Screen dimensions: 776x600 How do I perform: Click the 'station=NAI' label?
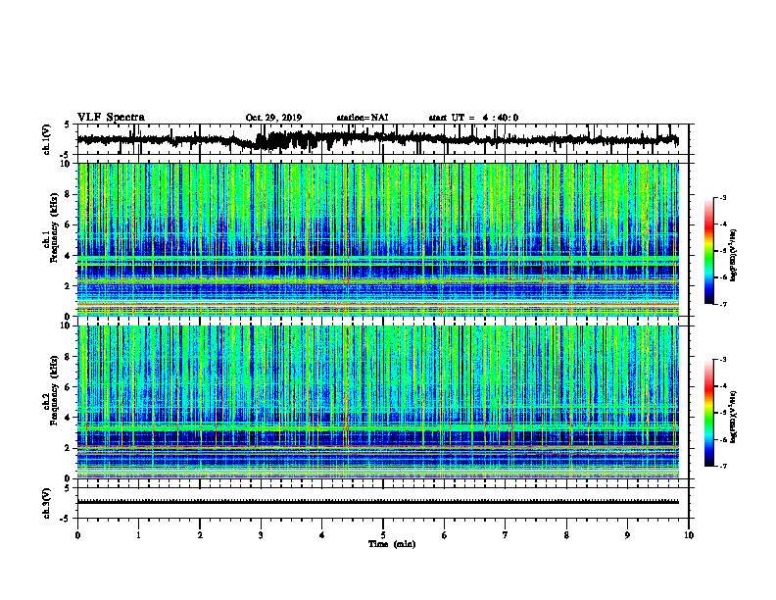click(x=363, y=118)
